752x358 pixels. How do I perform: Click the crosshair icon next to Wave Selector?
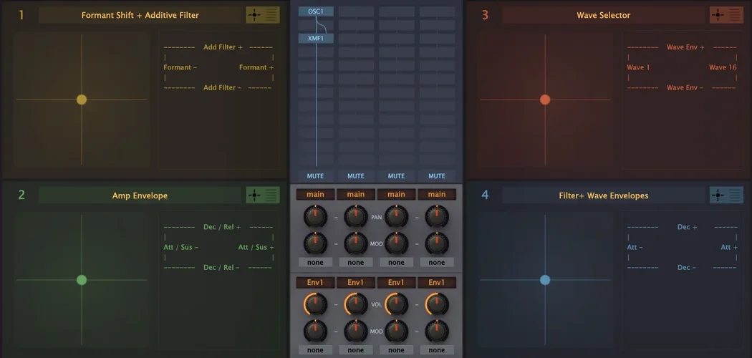coord(718,15)
